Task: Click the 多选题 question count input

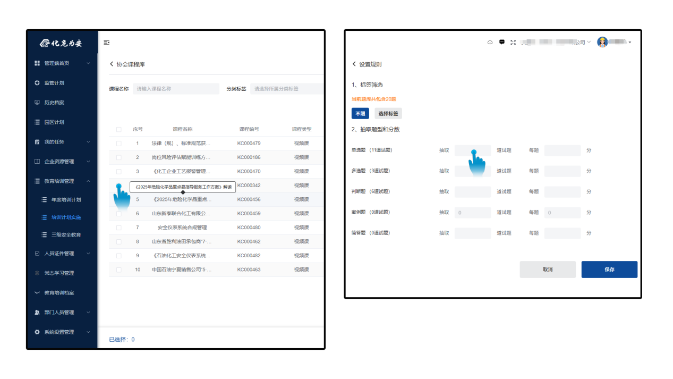Action: click(472, 171)
